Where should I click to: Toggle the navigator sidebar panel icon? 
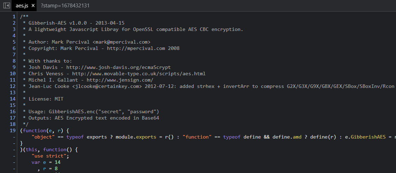tap(6, 6)
